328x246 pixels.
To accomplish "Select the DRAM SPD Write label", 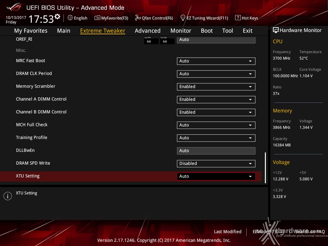I will click(33, 163).
